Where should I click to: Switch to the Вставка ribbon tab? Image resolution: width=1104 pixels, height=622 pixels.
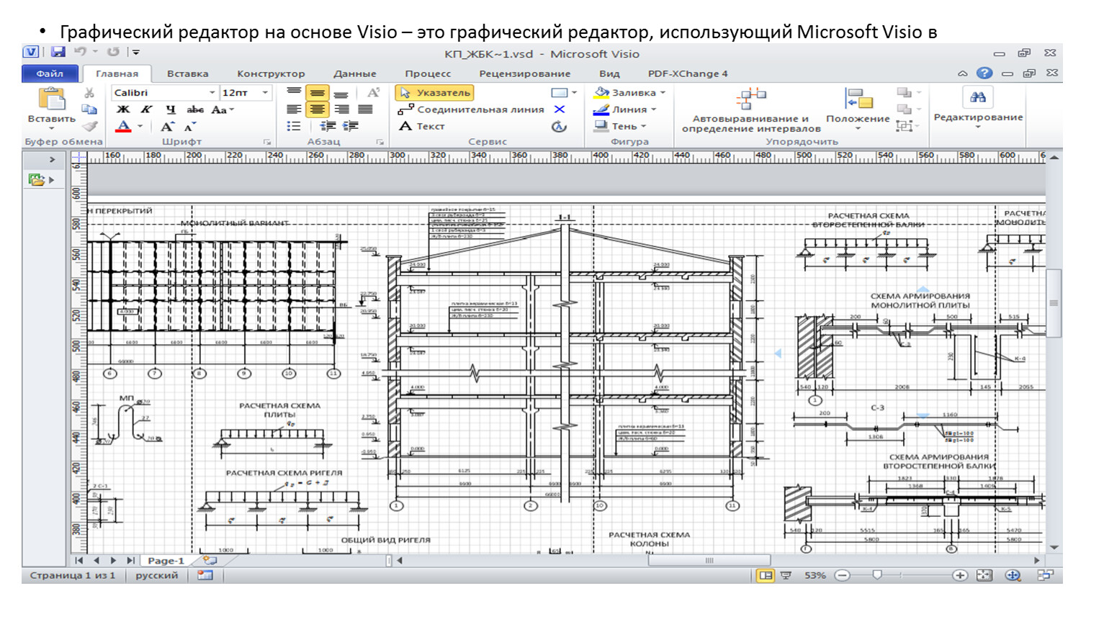[187, 73]
